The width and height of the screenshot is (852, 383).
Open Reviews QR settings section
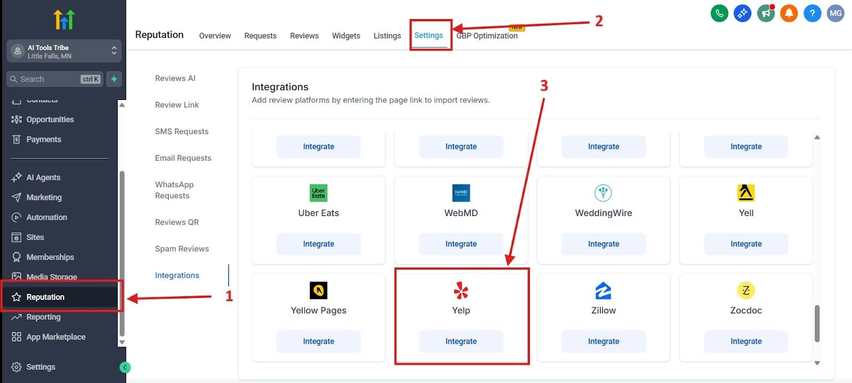pos(177,222)
